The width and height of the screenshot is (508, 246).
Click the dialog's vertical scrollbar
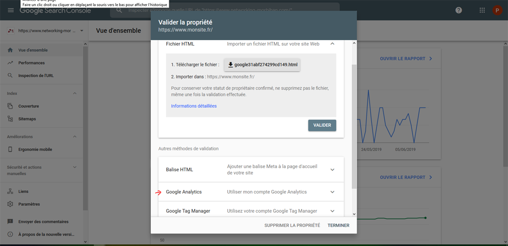coord(354,126)
